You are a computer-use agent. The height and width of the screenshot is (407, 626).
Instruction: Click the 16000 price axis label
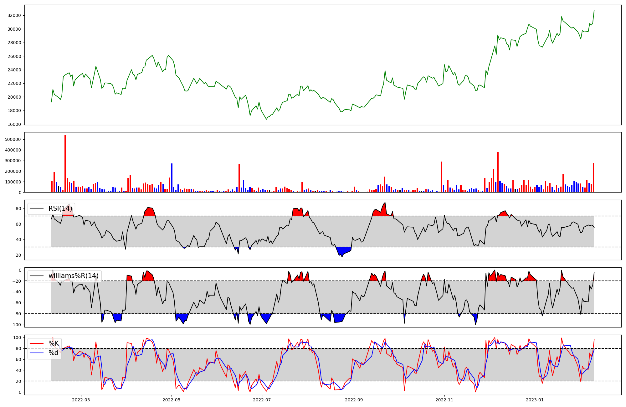(x=14, y=124)
